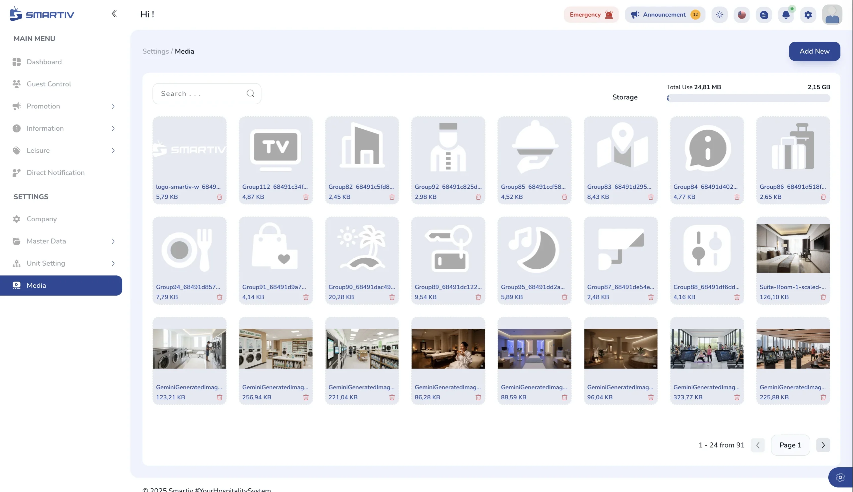Expand the Master Data submenu

pyautogui.click(x=113, y=241)
